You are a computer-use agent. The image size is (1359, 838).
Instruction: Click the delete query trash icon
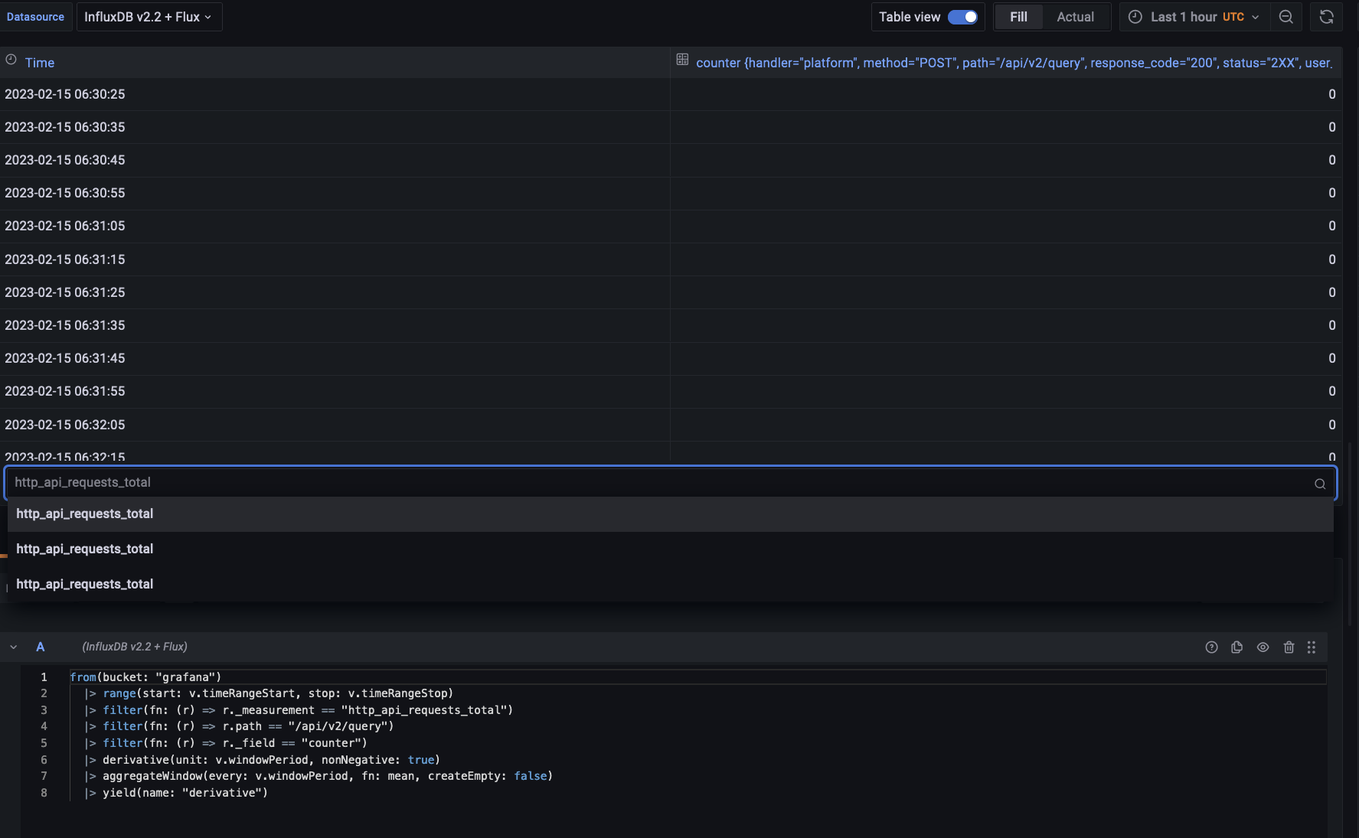tap(1289, 647)
